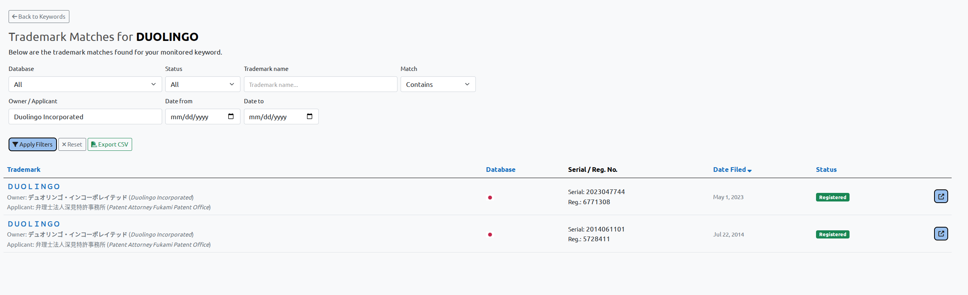This screenshot has height=295, width=968.
Task: Toggle the Date Filed sort direction arrow
Action: pyautogui.click(x=749, y=170)
